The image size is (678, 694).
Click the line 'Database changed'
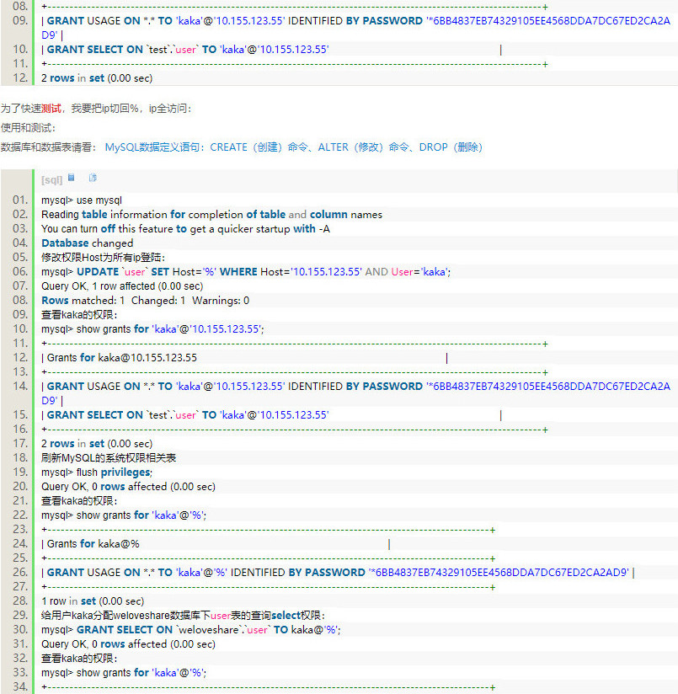[88, 243]
